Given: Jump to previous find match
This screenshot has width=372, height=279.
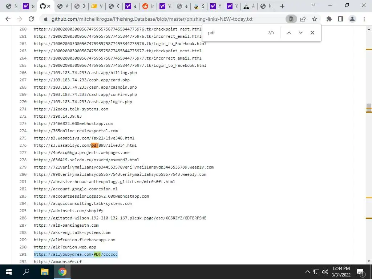Looking at the screenshot, I should coord(289,33).
